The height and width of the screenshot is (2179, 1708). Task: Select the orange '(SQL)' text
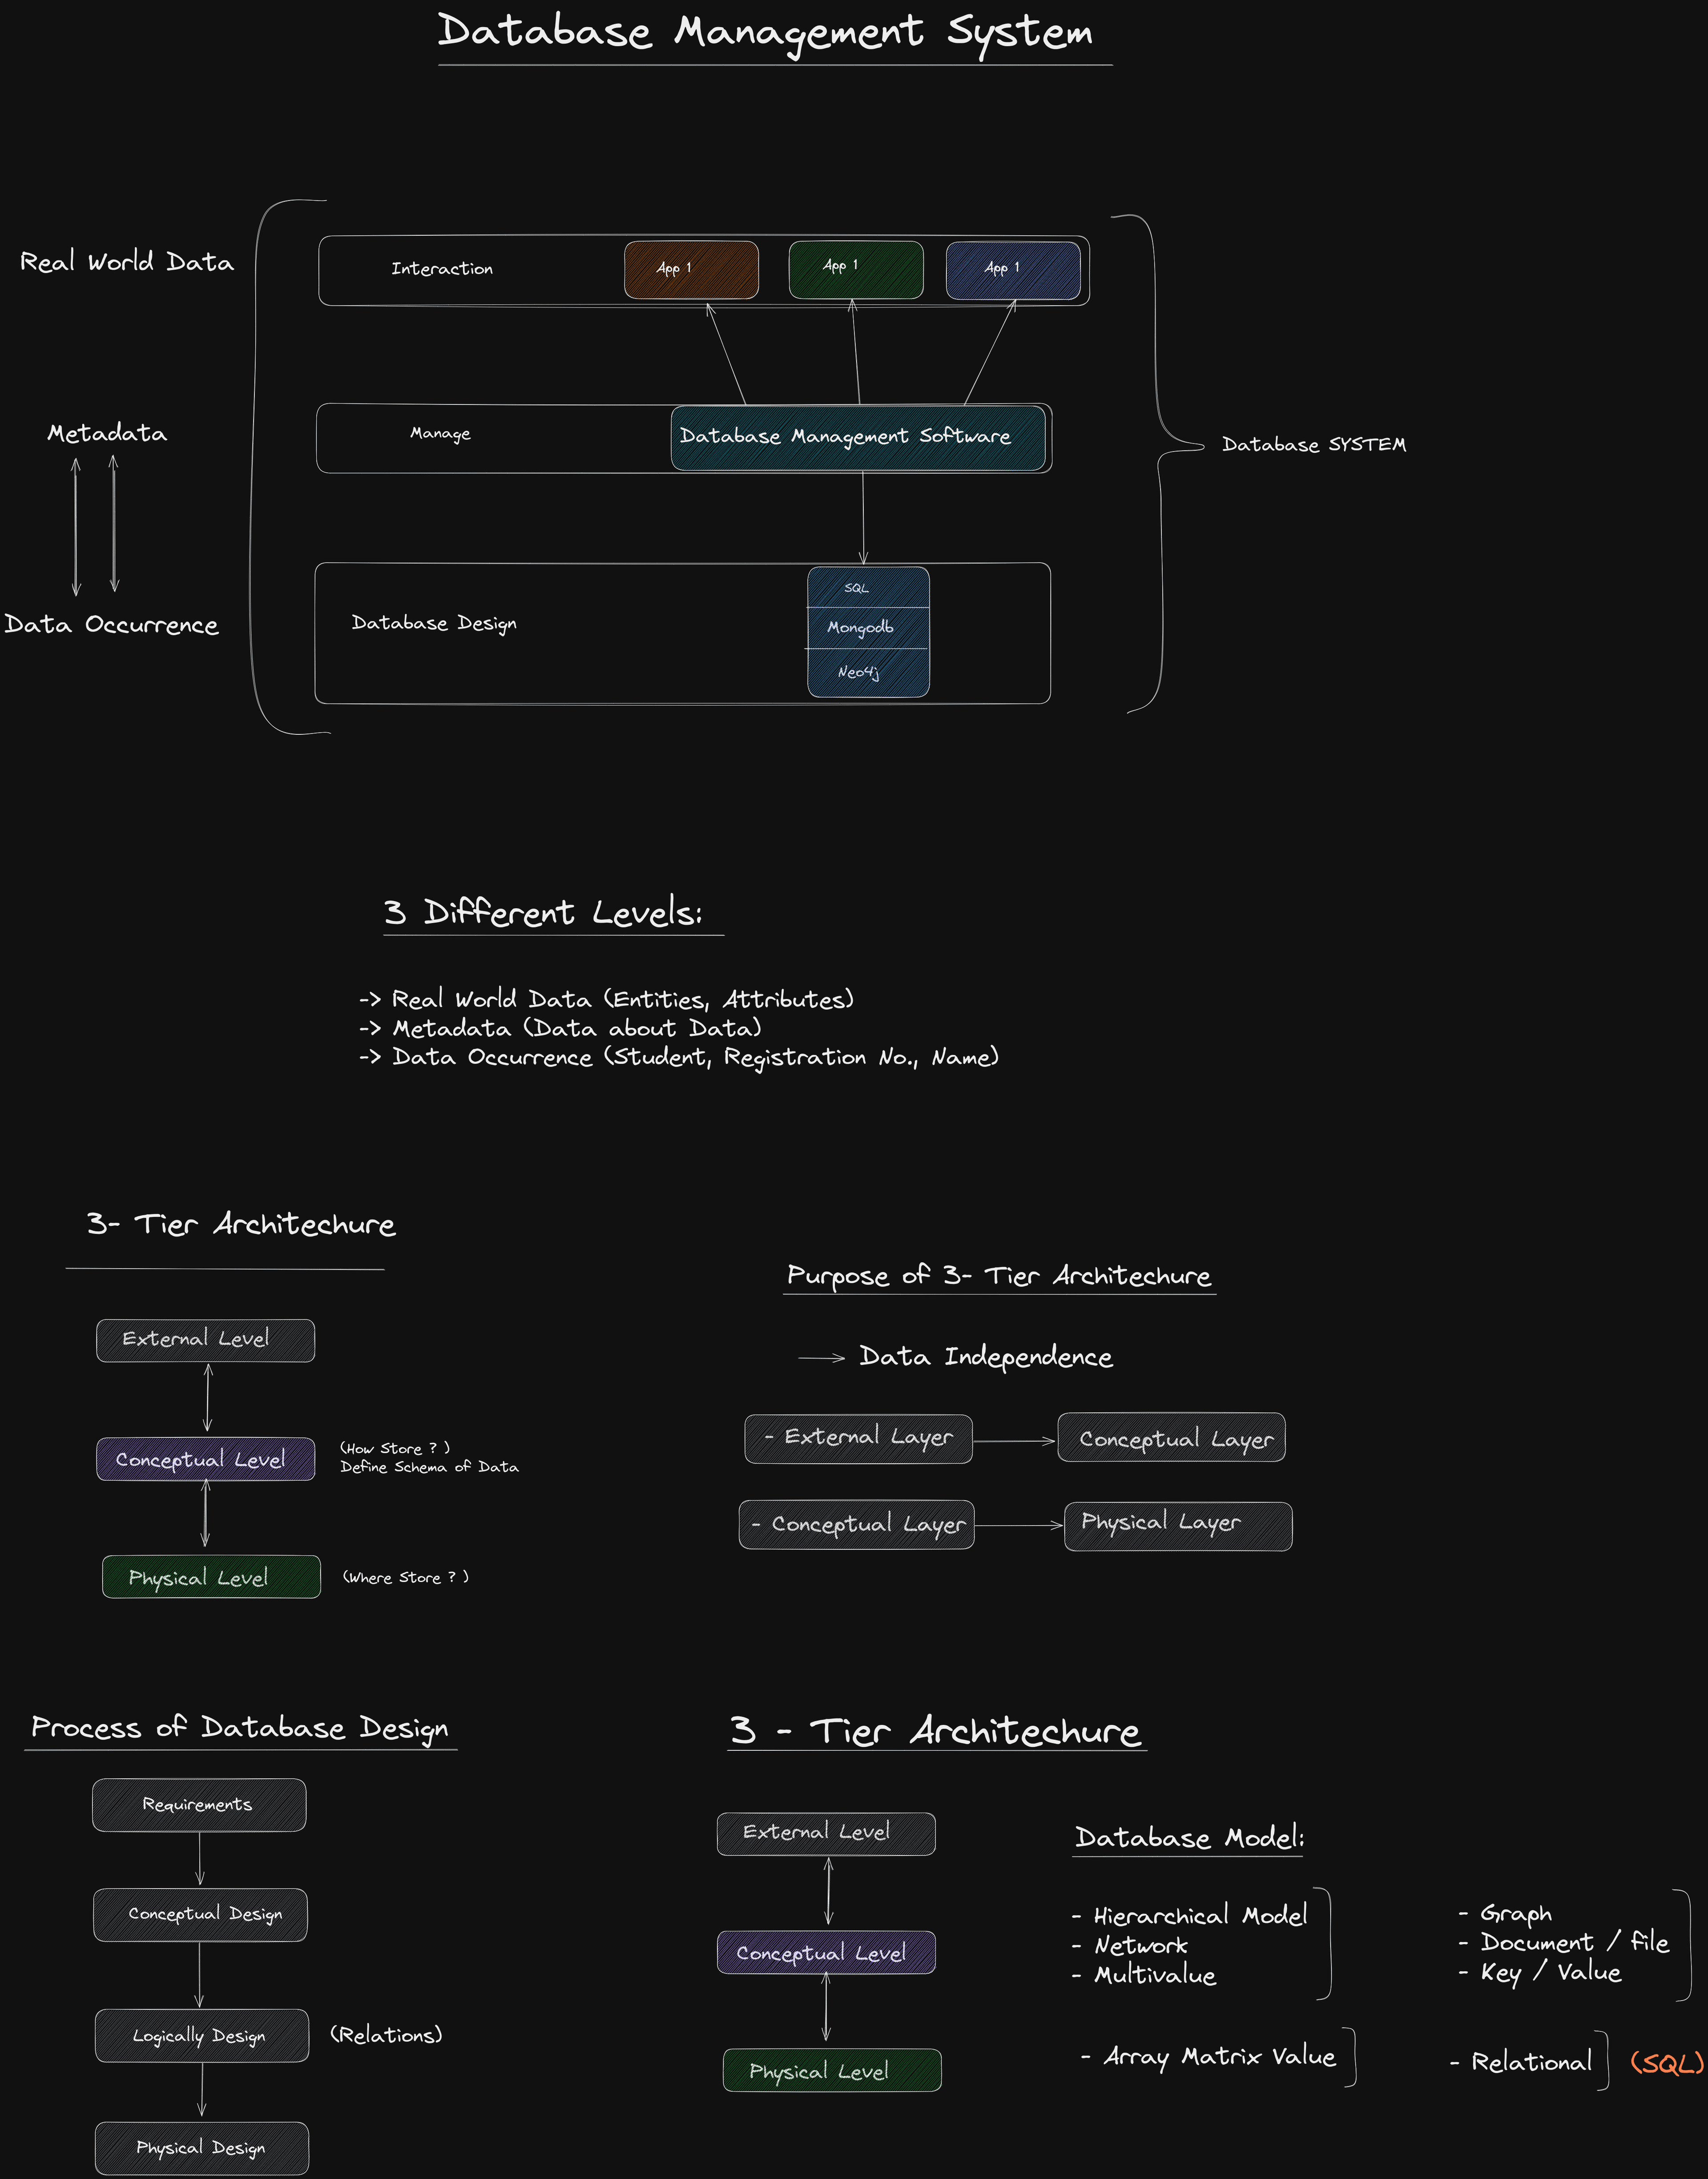point(1667,2063)
